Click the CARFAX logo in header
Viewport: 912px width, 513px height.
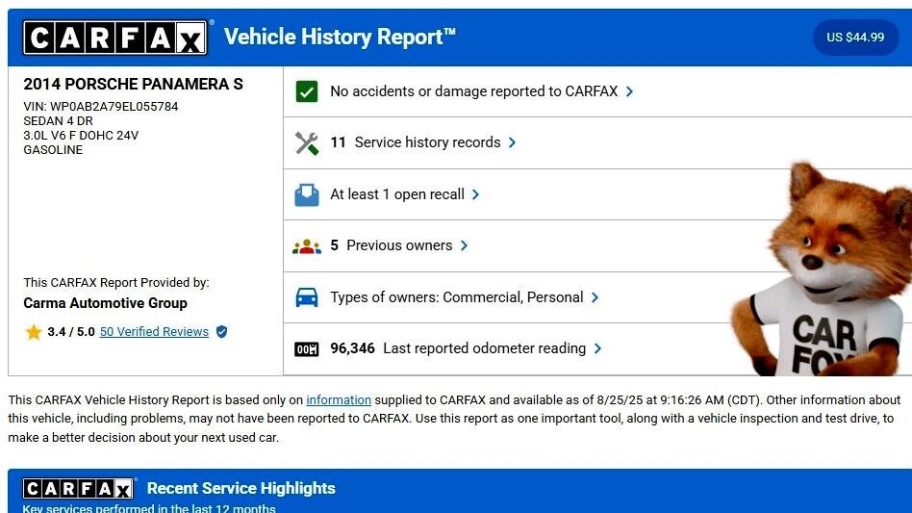[115, 38]
